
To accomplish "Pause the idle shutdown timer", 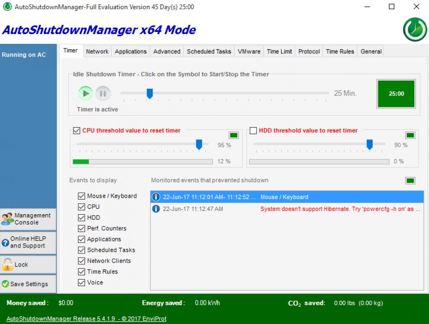I will (103, 93).
